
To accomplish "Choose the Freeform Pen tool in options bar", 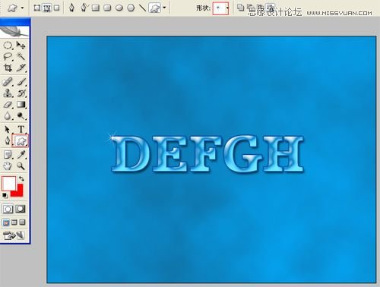I will (x=84, y=8).
